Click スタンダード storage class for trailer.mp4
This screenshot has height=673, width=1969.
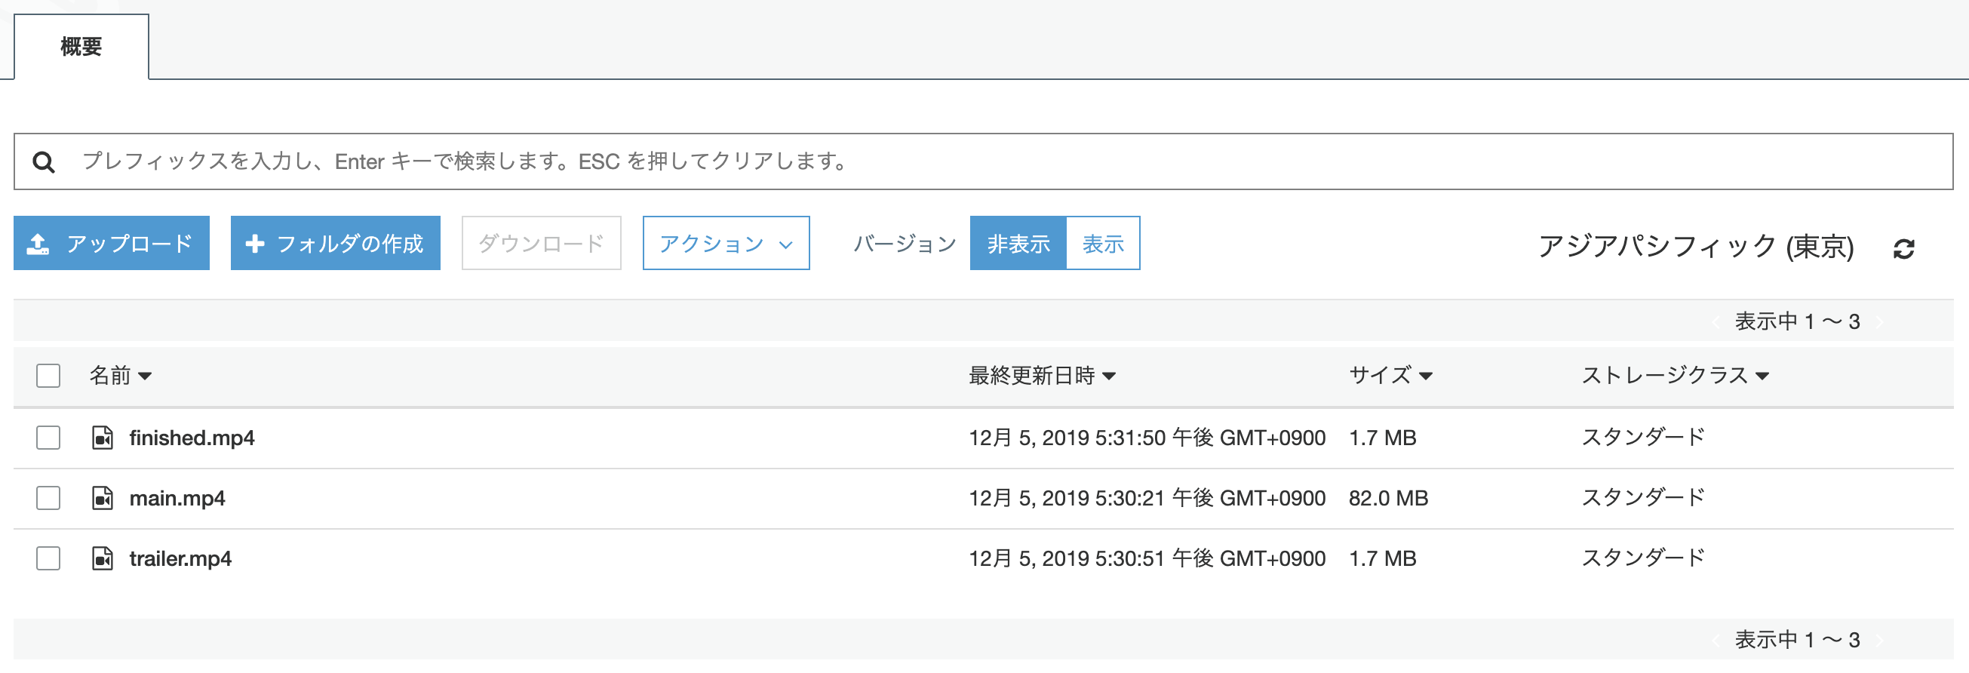point(1642,558)
